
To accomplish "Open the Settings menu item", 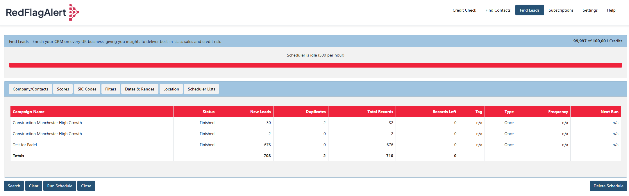I will pos(590,10).
